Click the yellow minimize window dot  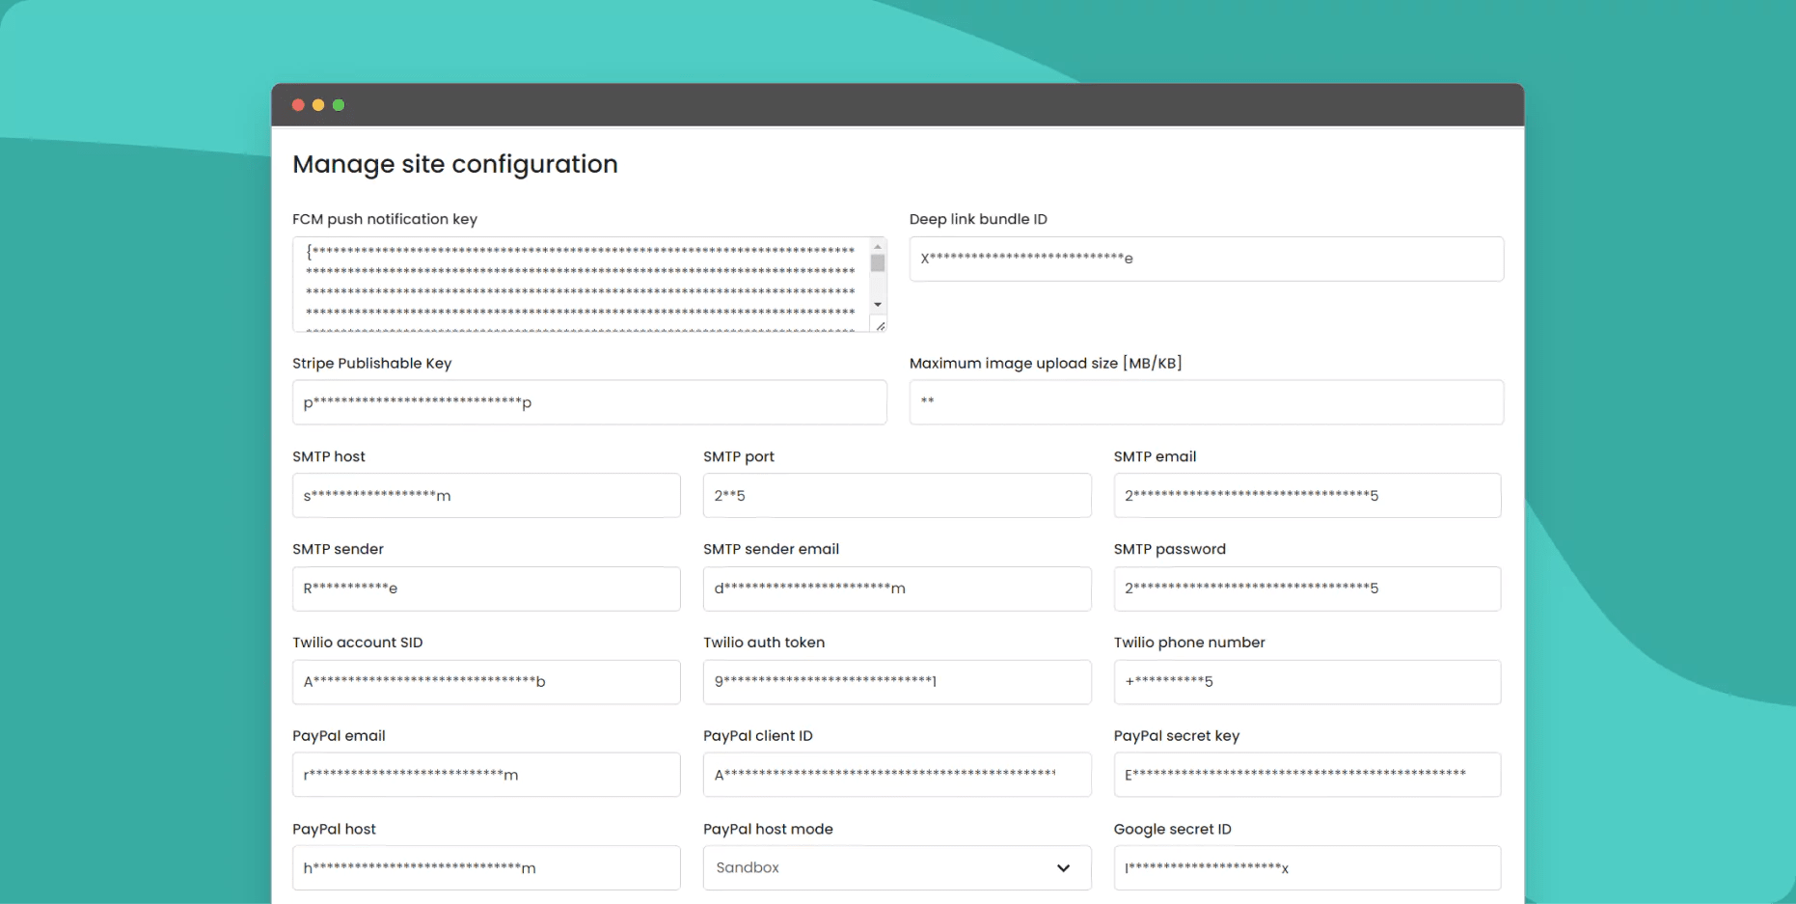click(x=318, y=105)
